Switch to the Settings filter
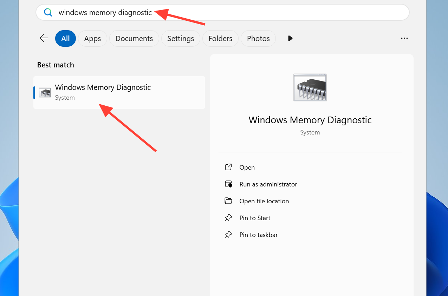Viewport: 448px width, 296px height. 181,39
